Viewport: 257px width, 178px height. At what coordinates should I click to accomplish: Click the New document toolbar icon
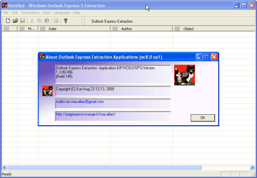(8, 21)
